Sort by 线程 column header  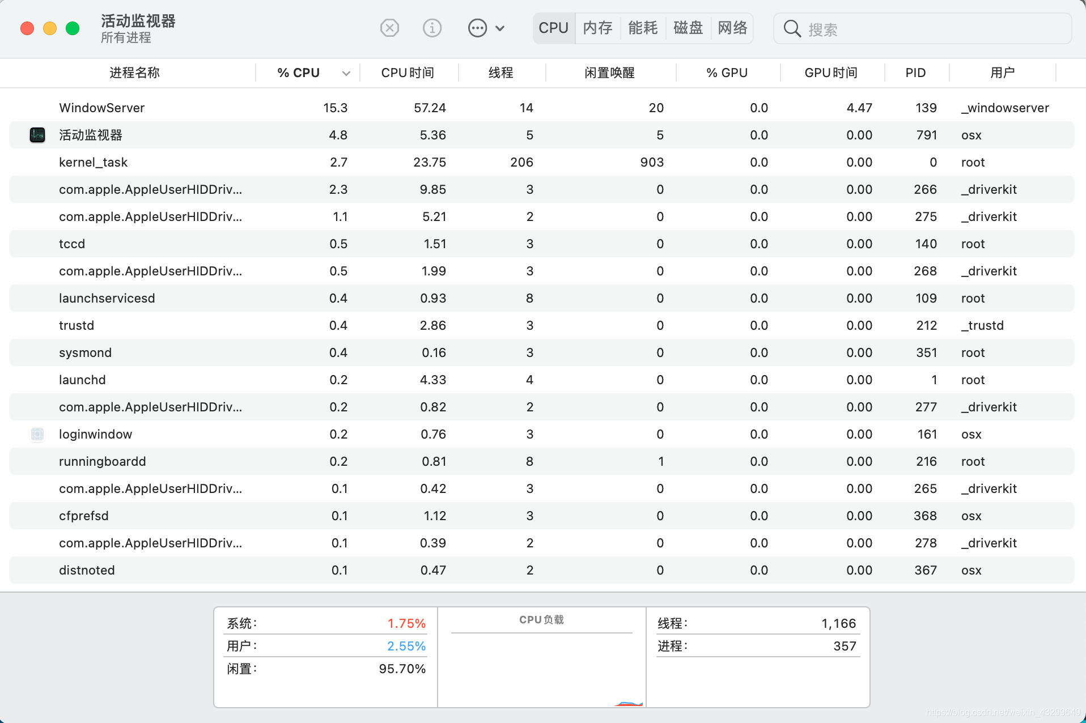tap(501, 73)
